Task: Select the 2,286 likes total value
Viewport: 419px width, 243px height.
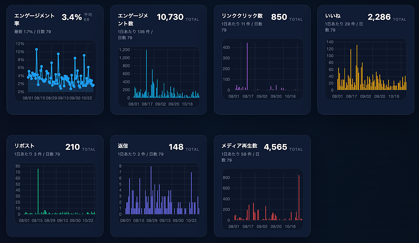Action: pyautogui.click(x=379, y=17)
